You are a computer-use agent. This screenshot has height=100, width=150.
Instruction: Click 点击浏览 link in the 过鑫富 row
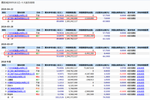coord(140,80)
